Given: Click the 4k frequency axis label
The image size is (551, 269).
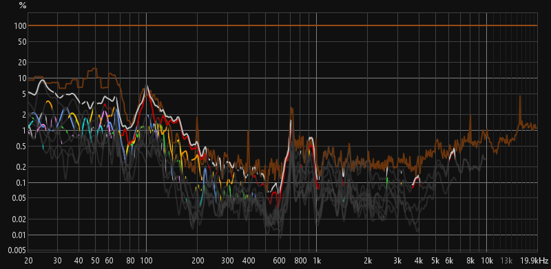Looking at the screenshot, I should (x=419, y=261).
